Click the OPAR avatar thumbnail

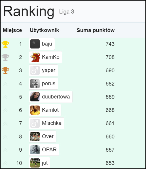click(x=35, y=150)
